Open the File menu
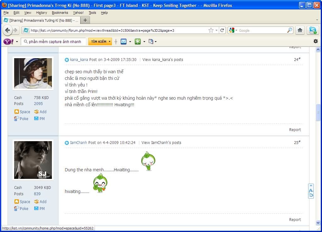The image size is (322, 232). pyautogui.click(x=6, y=13)
